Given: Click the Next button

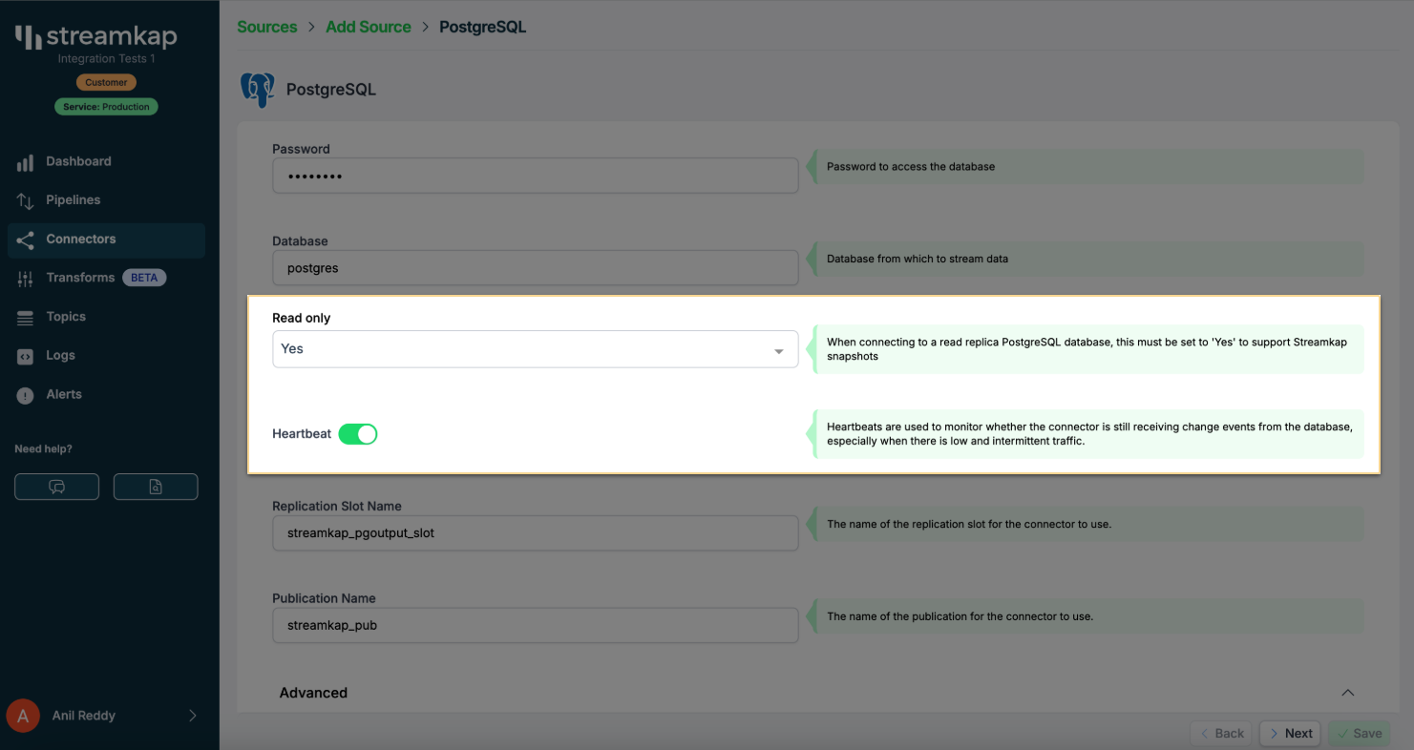Looking at the screenshot, I should (1290, 734).
